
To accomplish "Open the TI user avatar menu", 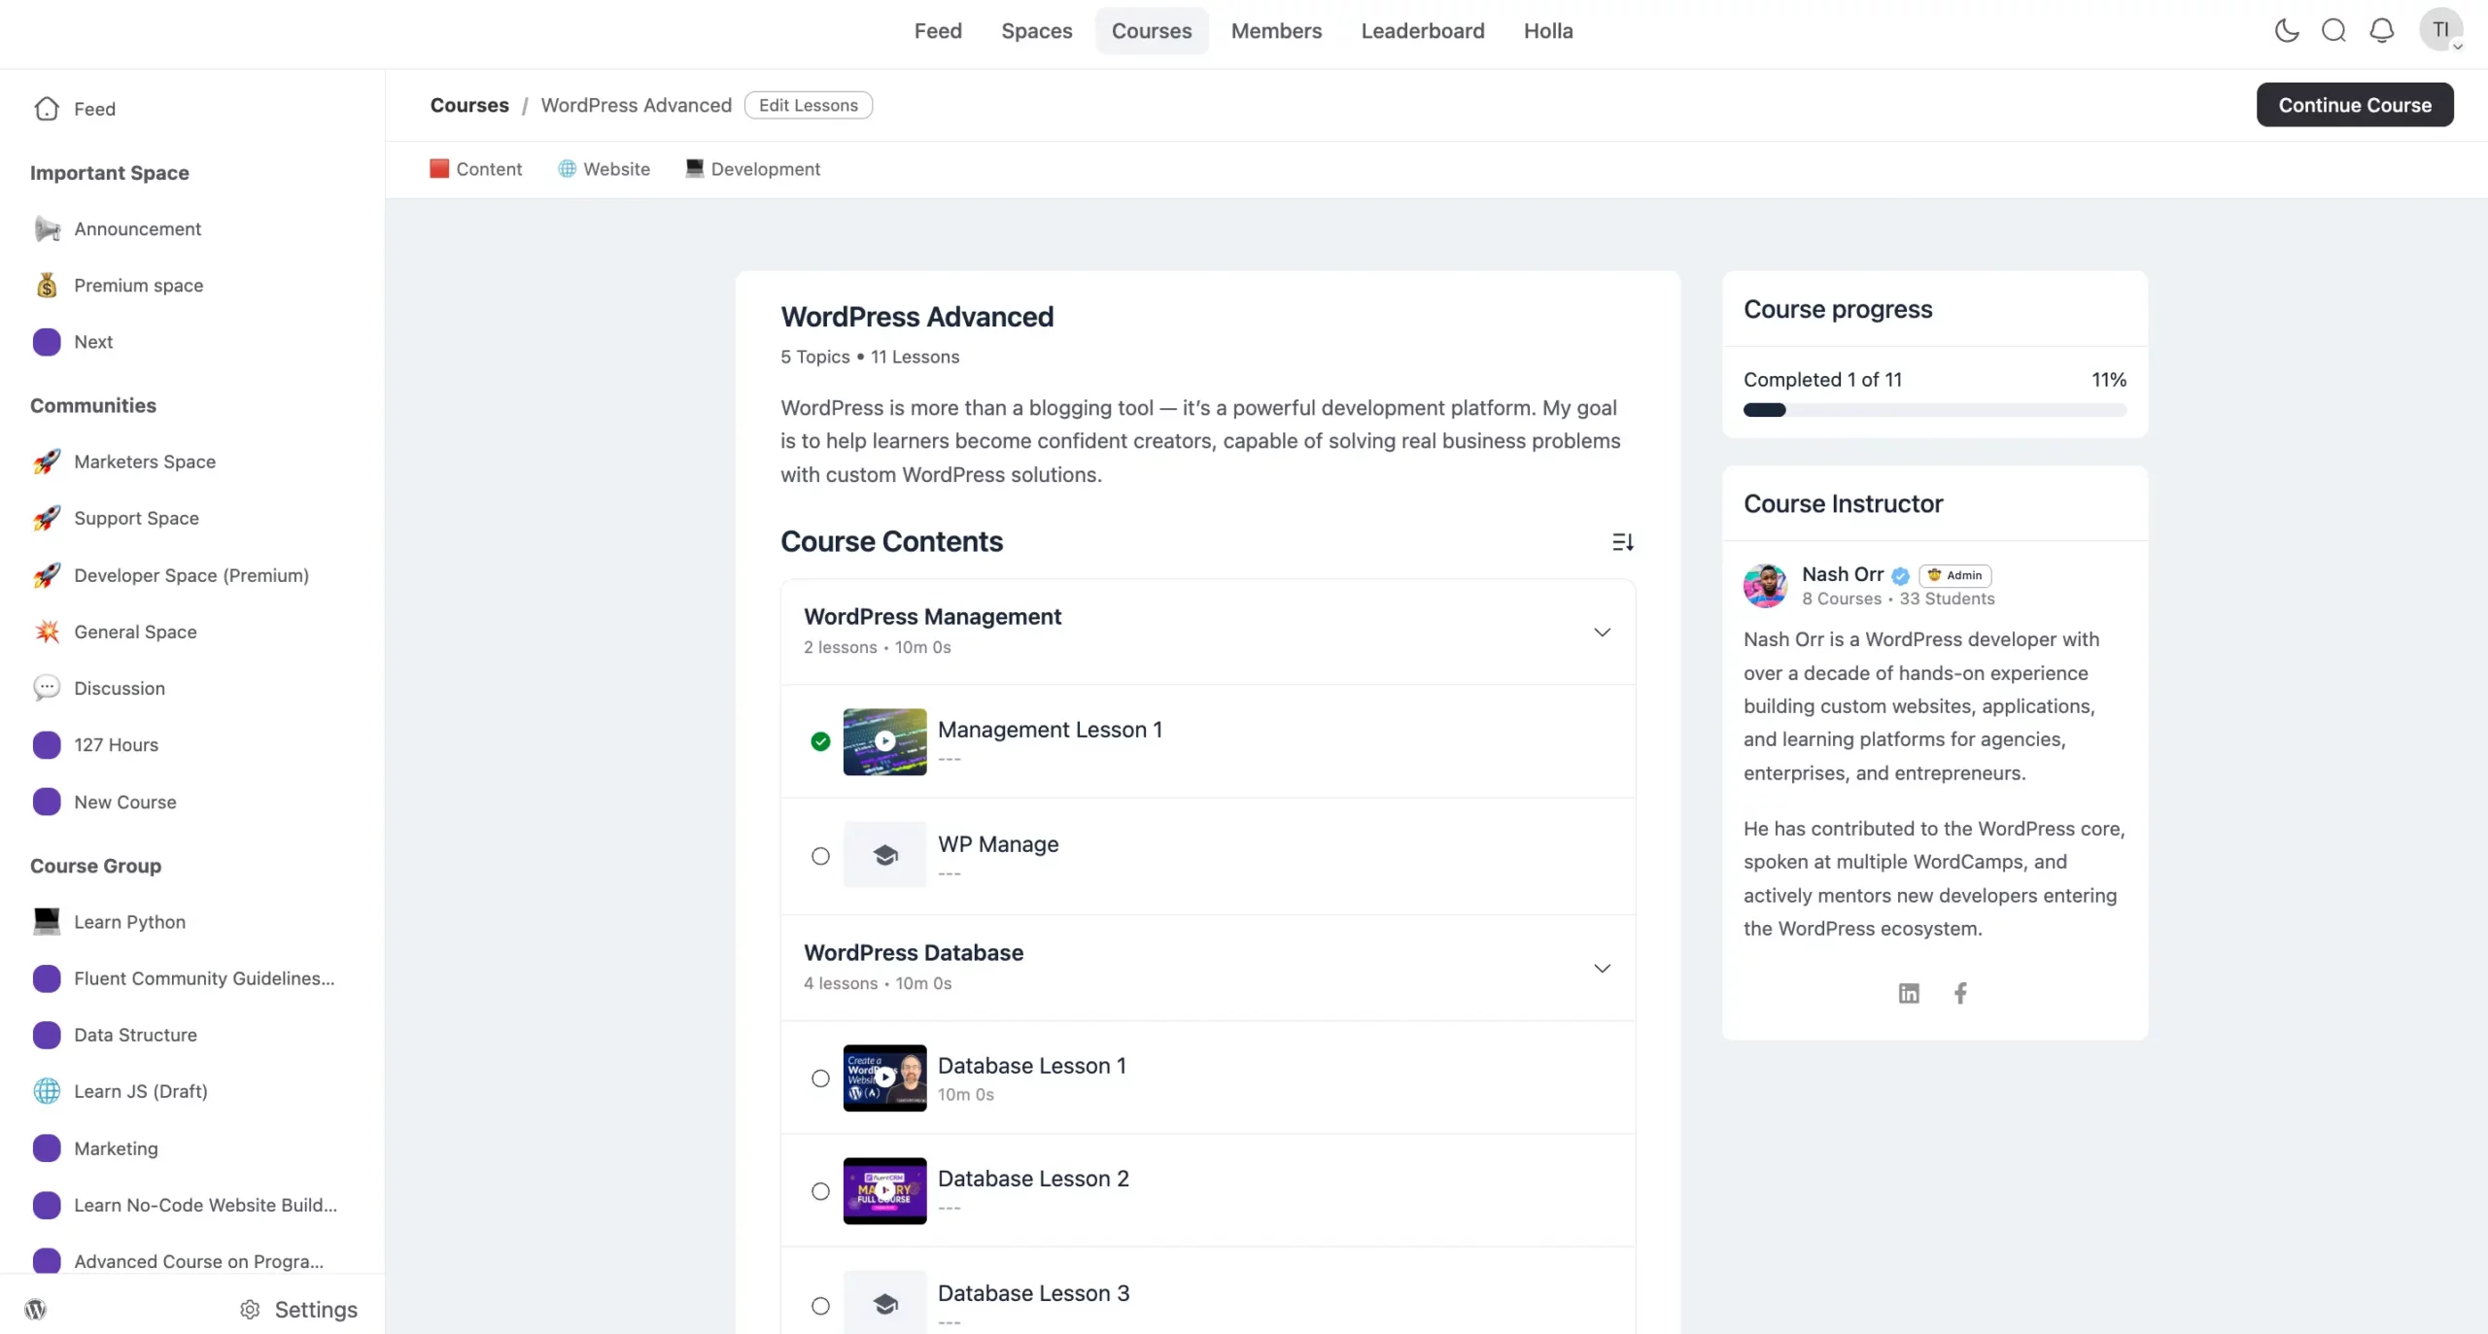I will pos(2440,30).
